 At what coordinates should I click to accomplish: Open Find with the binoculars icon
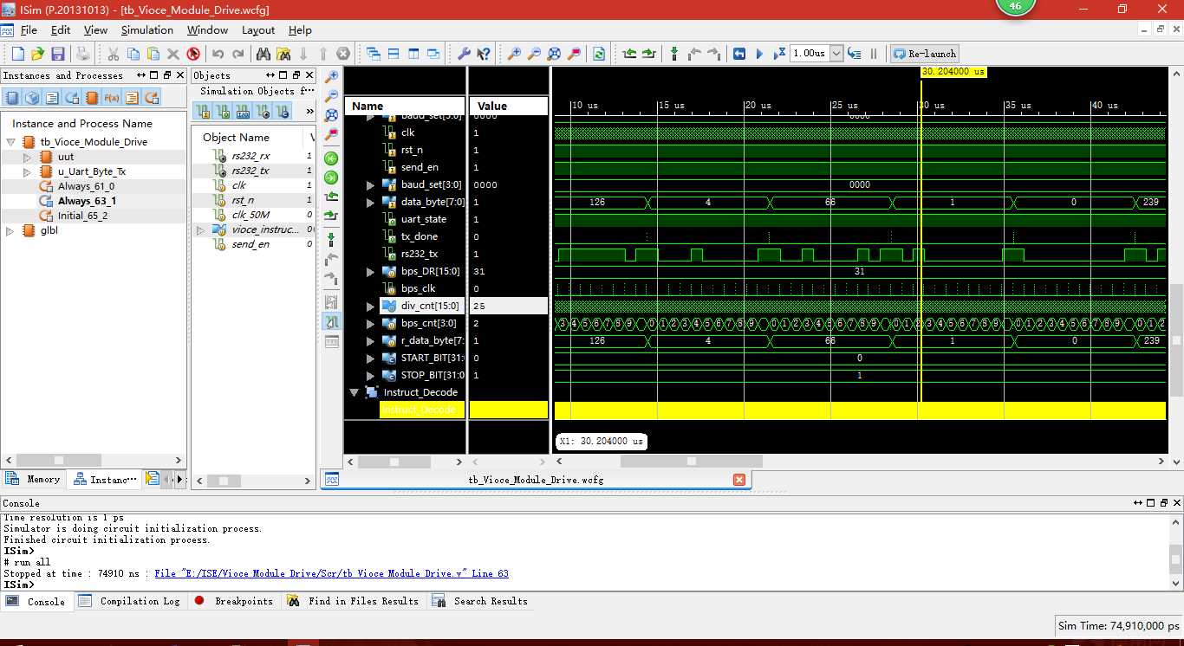click(263, 54)
